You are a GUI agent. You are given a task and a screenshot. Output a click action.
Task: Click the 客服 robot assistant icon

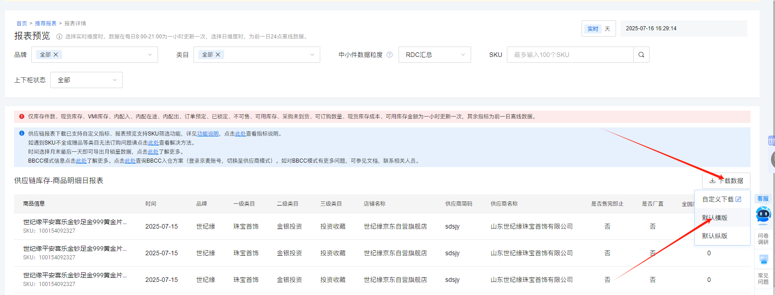pyautogui.click(x=763, y=214)
